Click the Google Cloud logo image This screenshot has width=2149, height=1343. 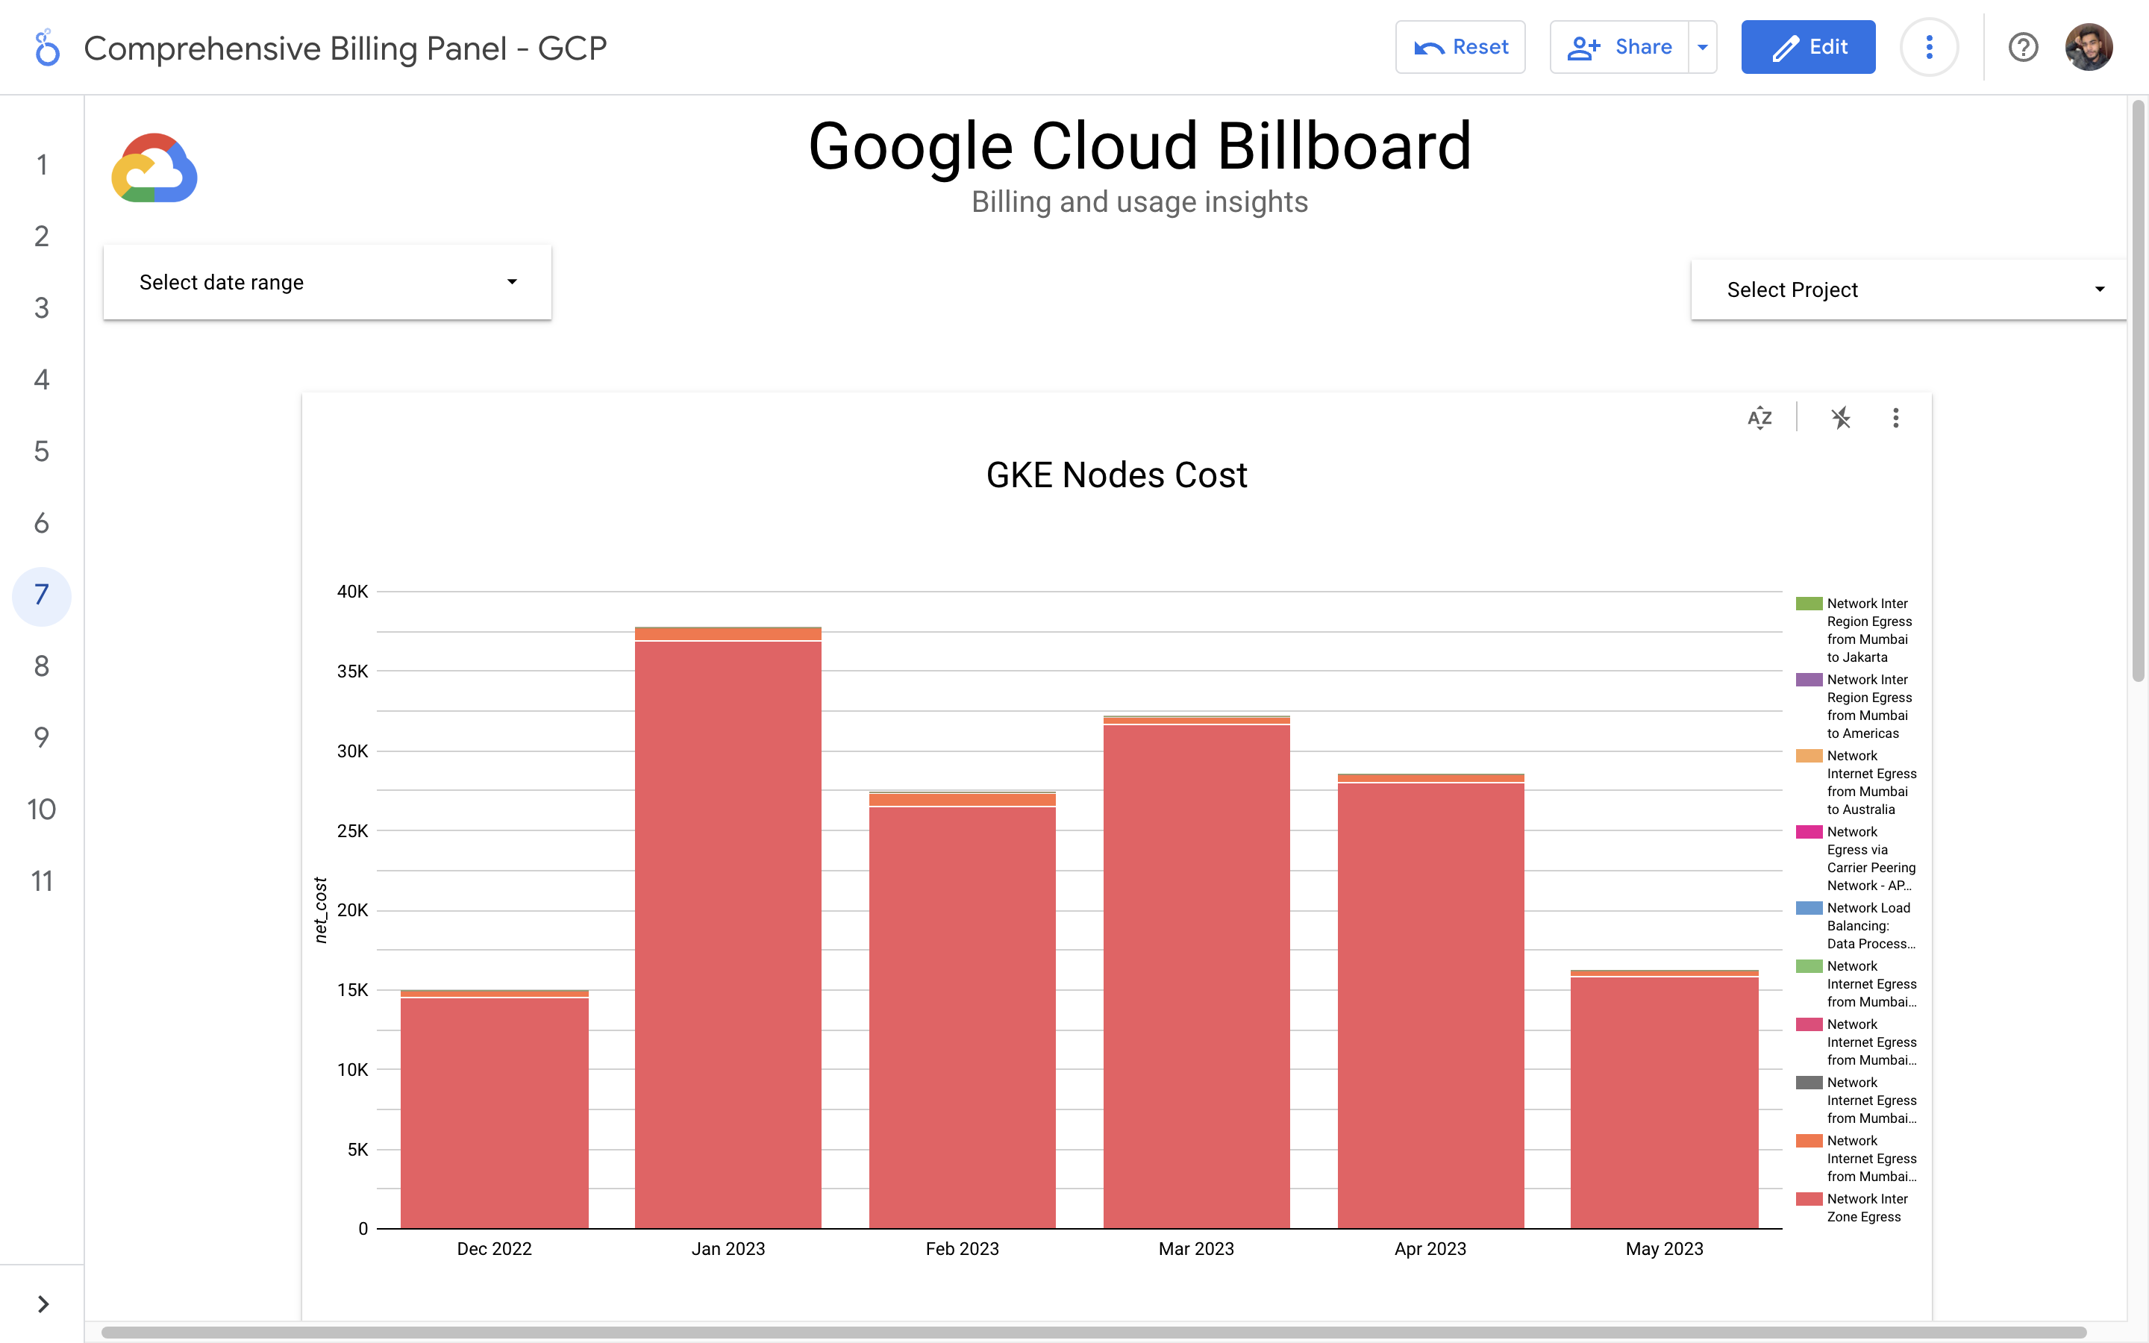pos(154,169)
